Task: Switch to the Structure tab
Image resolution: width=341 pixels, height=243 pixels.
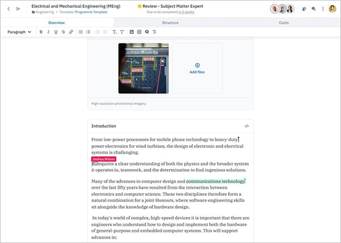Action: coord(170,23)
